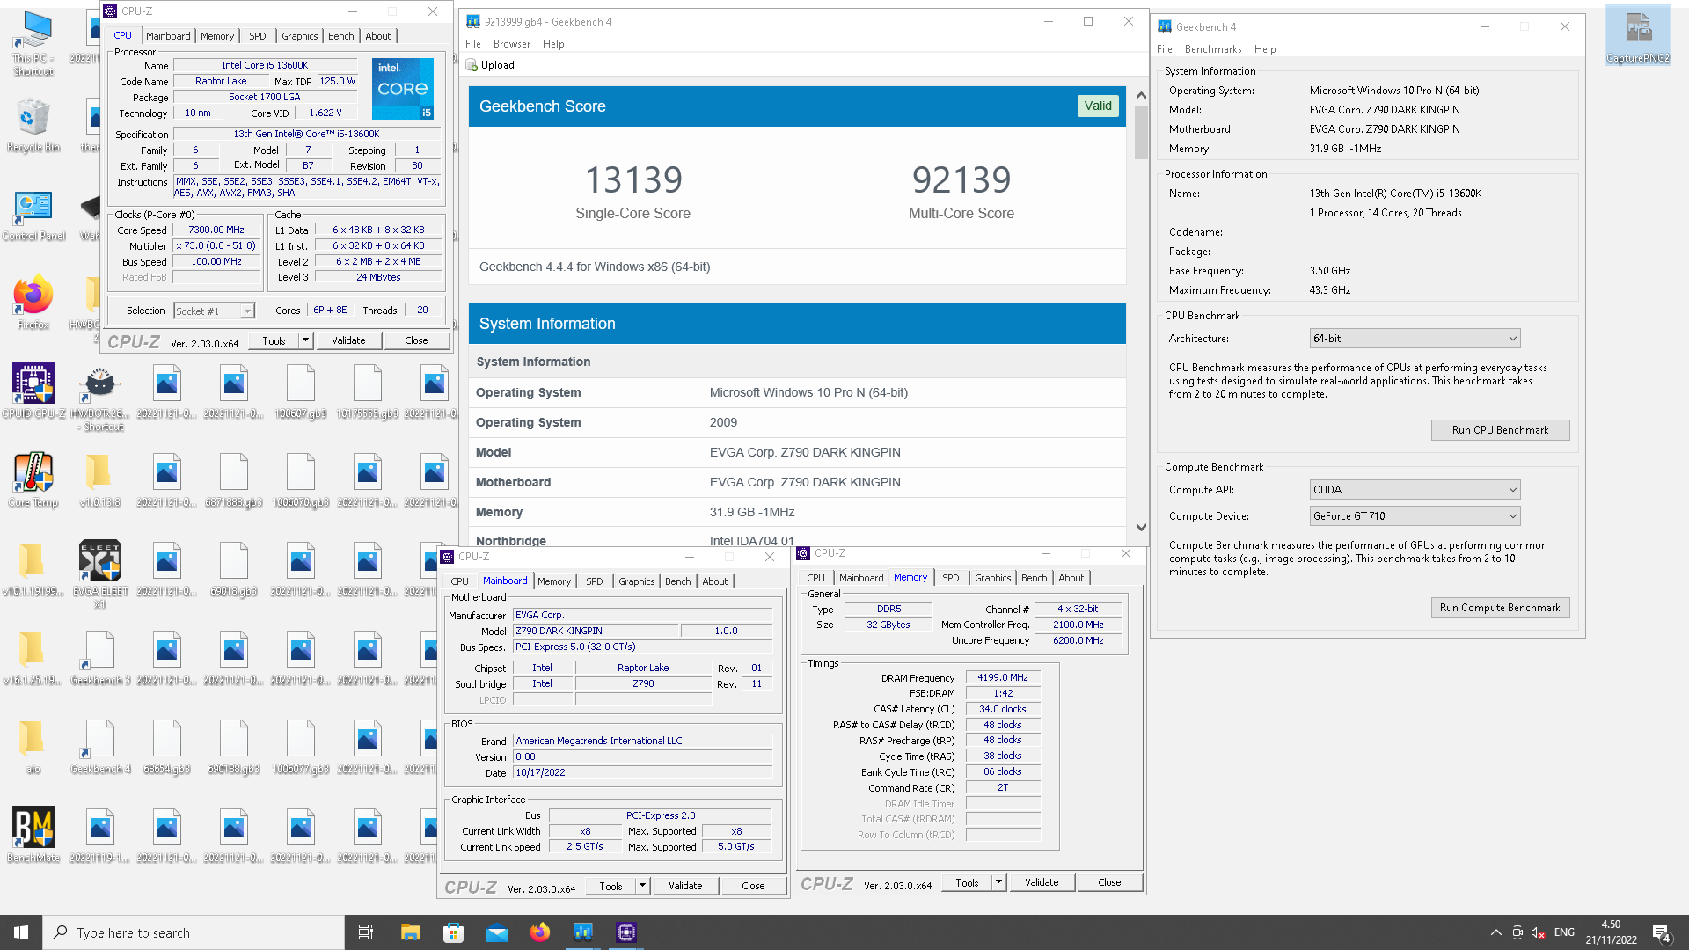
Task: Open the Core Temp desktop icon
Action: coord(33,480)
